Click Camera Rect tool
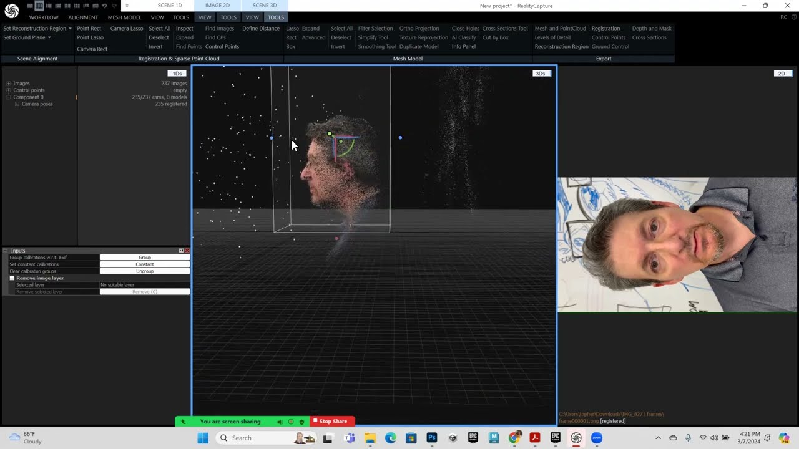The width and height of the screenshot is (799, 449). pyautogui.click(x=92, y=49)
